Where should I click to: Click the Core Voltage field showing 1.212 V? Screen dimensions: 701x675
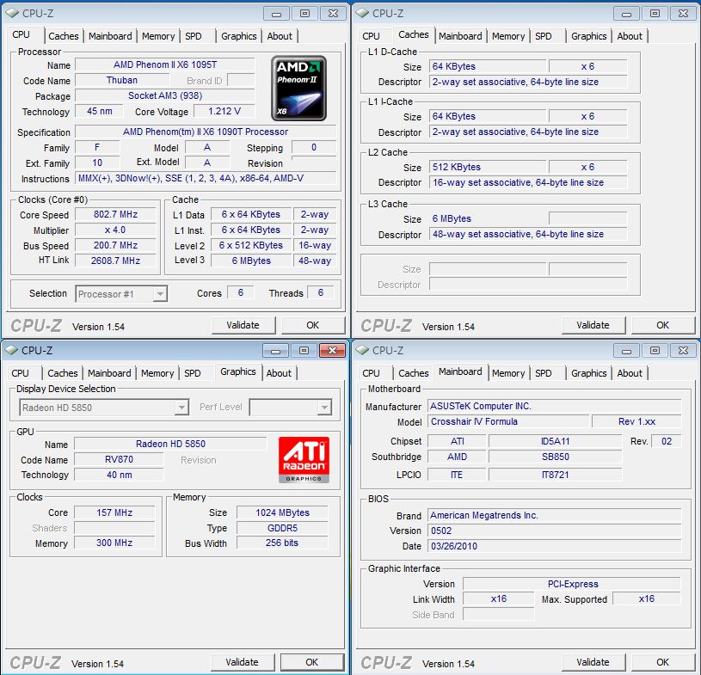pyautogui.click(x=224, y=112)
